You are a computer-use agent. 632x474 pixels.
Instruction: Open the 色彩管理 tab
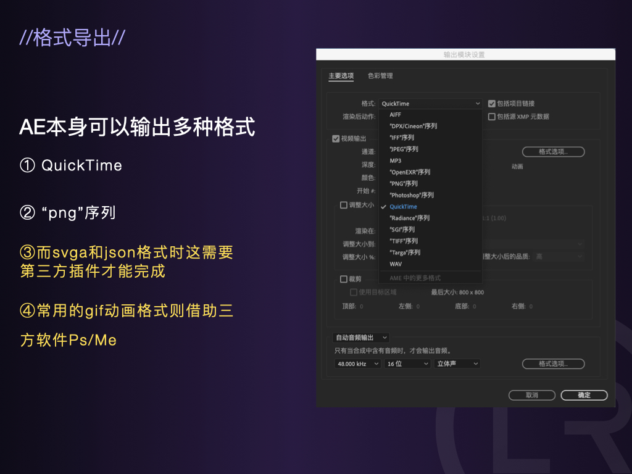pos(380,76)
